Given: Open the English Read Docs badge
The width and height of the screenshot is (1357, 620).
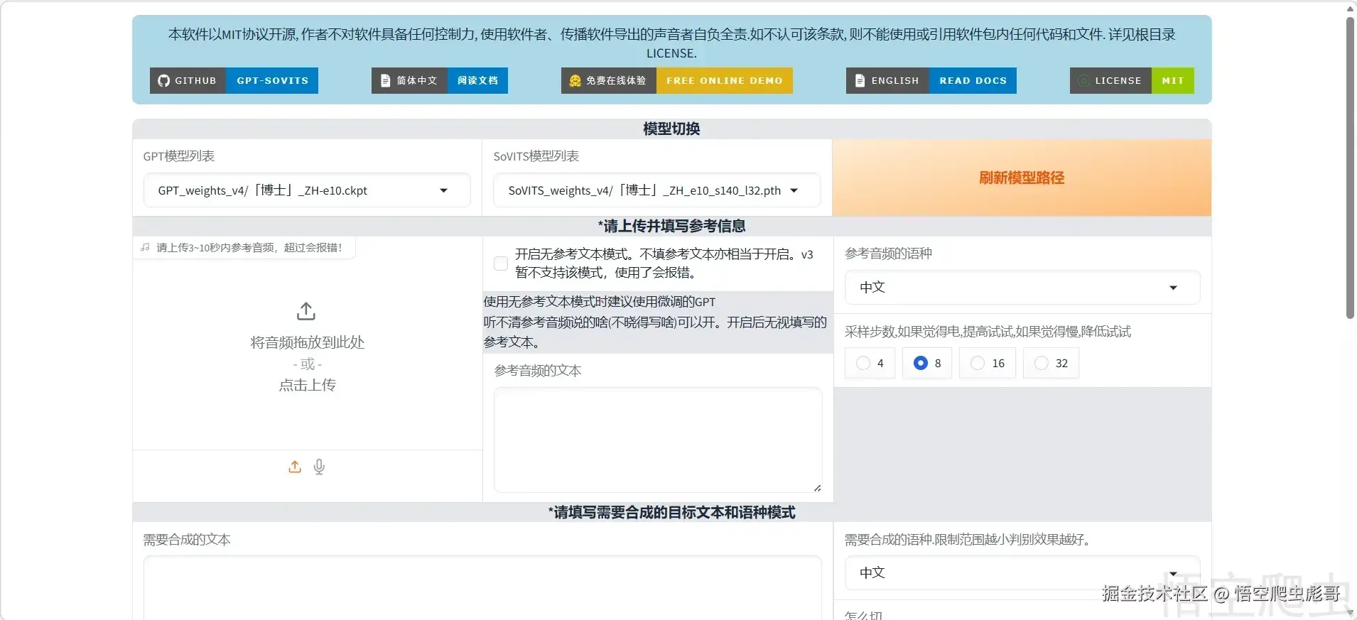Looking at the screenshot, I should [931, 81].
